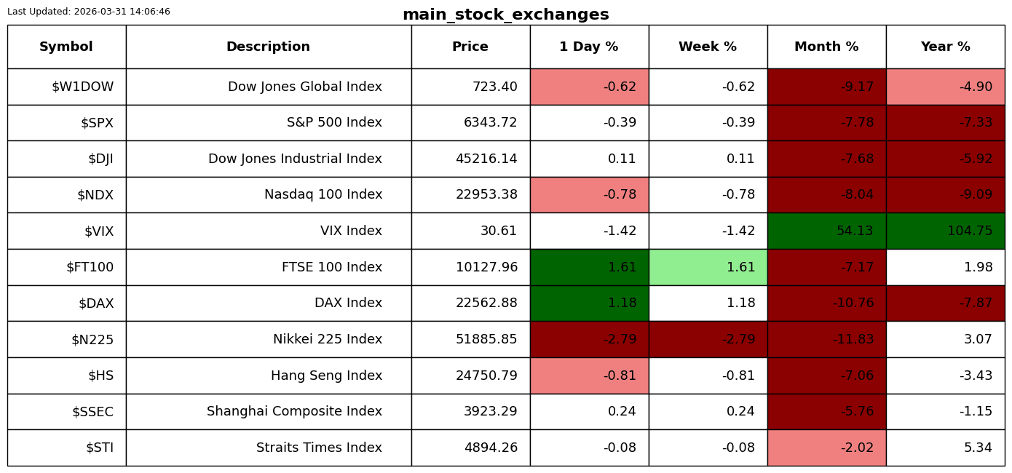Click the Description column header

click(269, 47)
